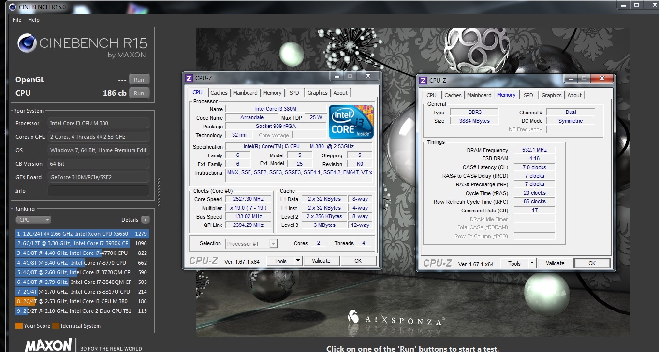Screen dimensions: 659x352
Task: Switch to Graphics tab in right CPU-Z
Action: pyautogui.click(x=551, y=95)
